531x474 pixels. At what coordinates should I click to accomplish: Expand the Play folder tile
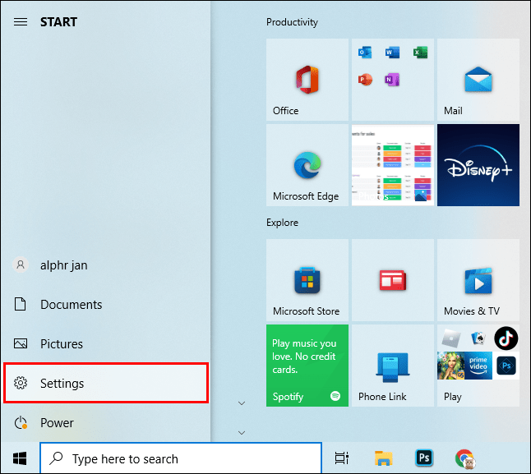[478, 366]
